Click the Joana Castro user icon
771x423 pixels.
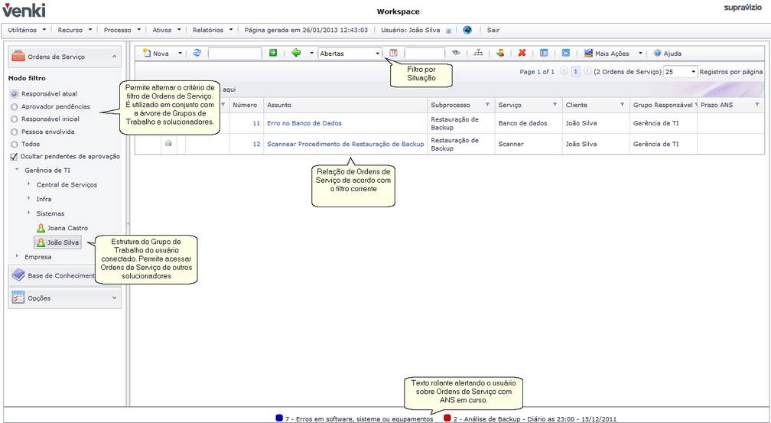tap(41, 228)
